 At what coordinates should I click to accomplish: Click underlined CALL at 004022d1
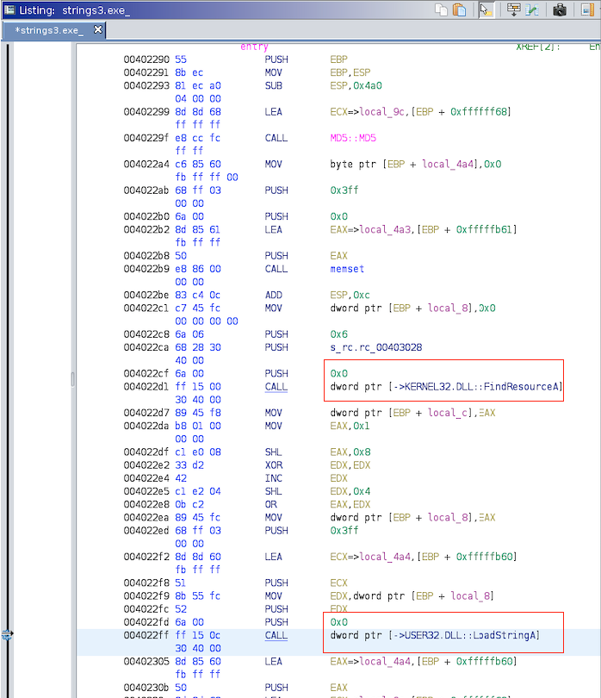click(x=276, y=386)
